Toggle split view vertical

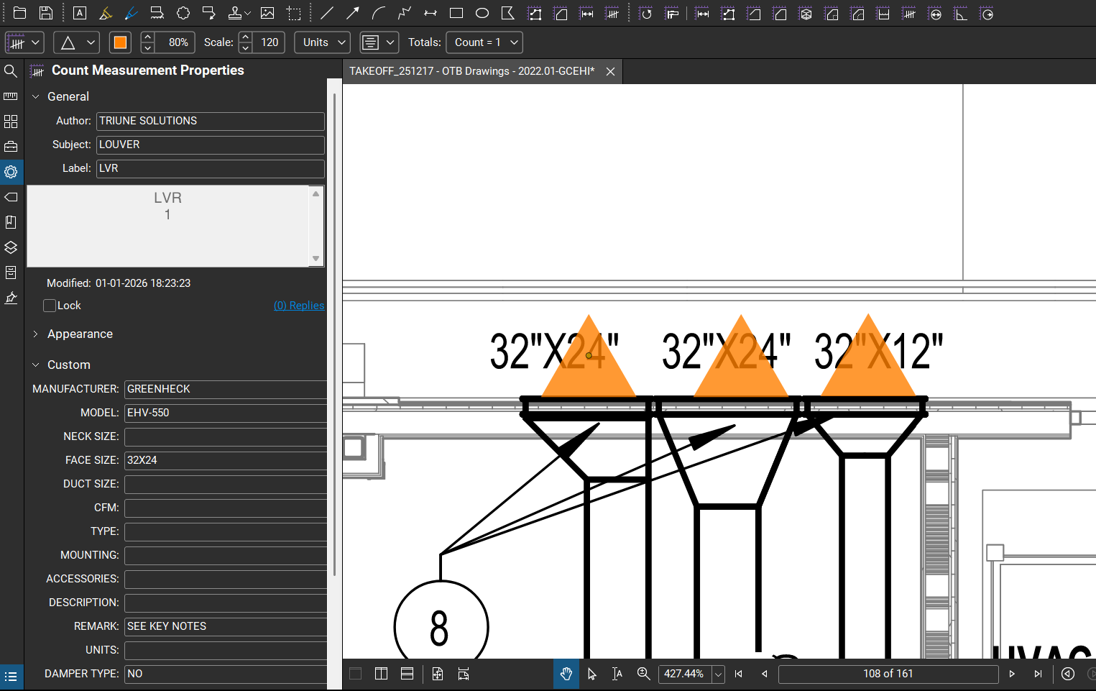click(x=381, y=674)
